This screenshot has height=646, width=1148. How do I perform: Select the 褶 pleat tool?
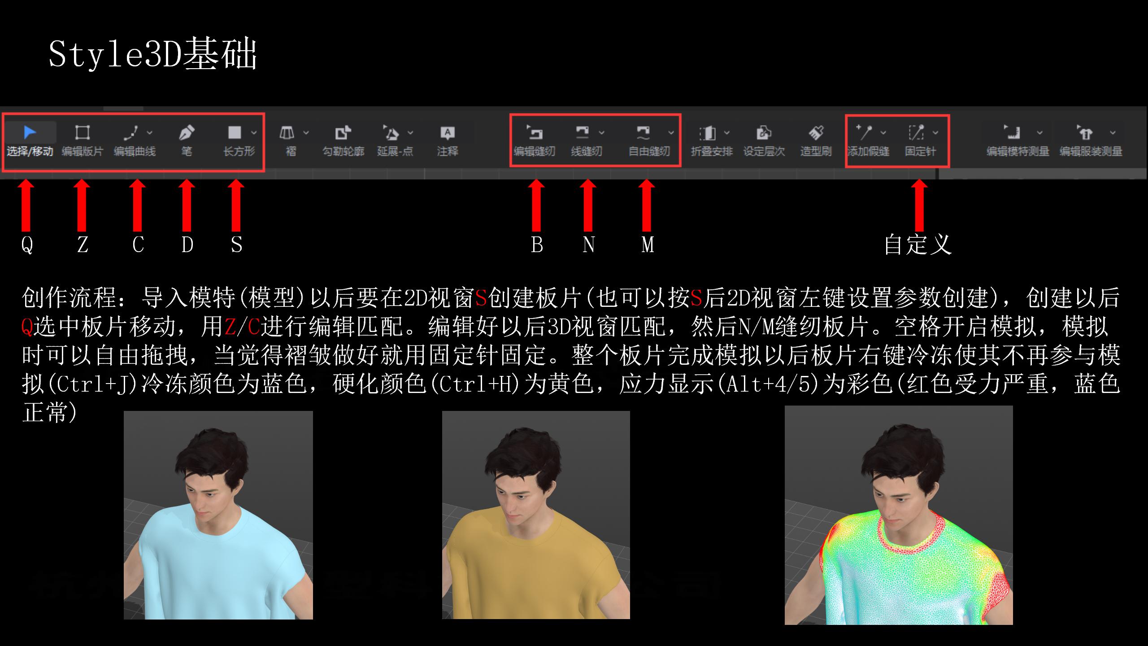point(291,140)
